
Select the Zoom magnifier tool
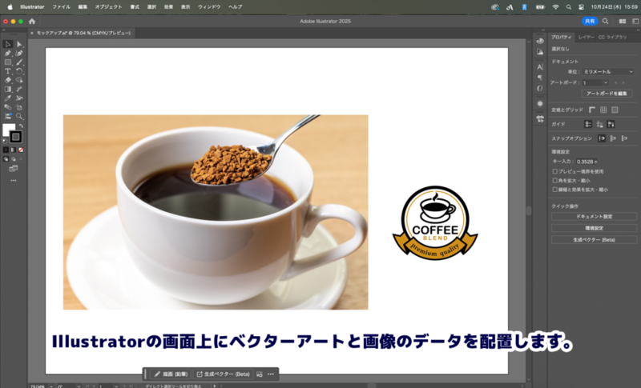click(19, 116)
